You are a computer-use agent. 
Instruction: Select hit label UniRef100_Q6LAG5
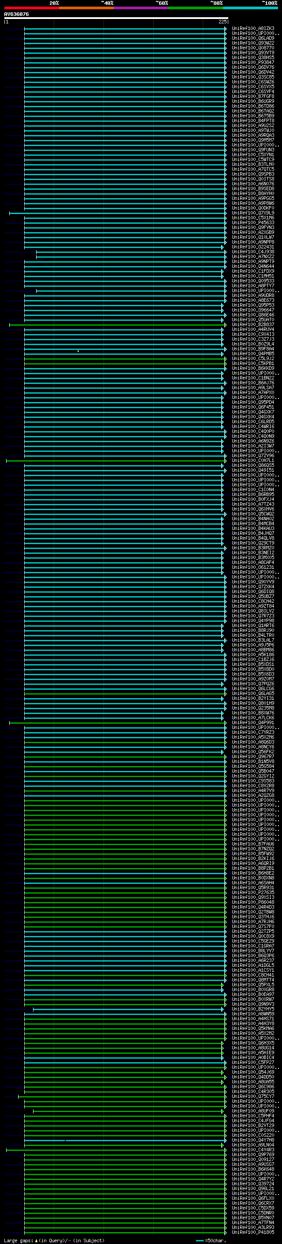click(x=253, y=693)
